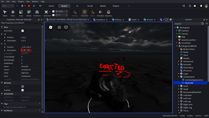Image resolution: width=209 pixels, height=118 pixels.
Task: Select Body Colors in Explorer
Action: point(189,49)
